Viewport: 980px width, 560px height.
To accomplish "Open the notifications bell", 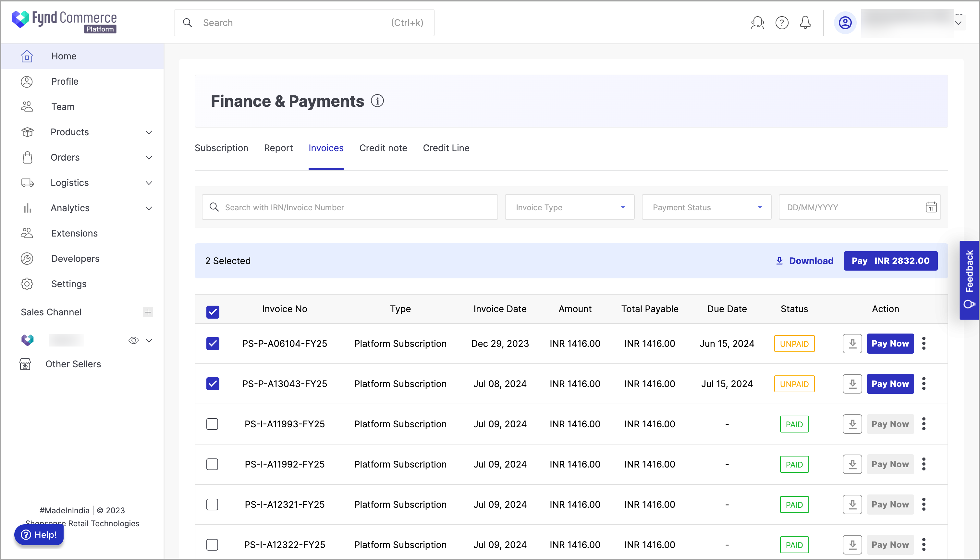I will click(x=805, y=23).
